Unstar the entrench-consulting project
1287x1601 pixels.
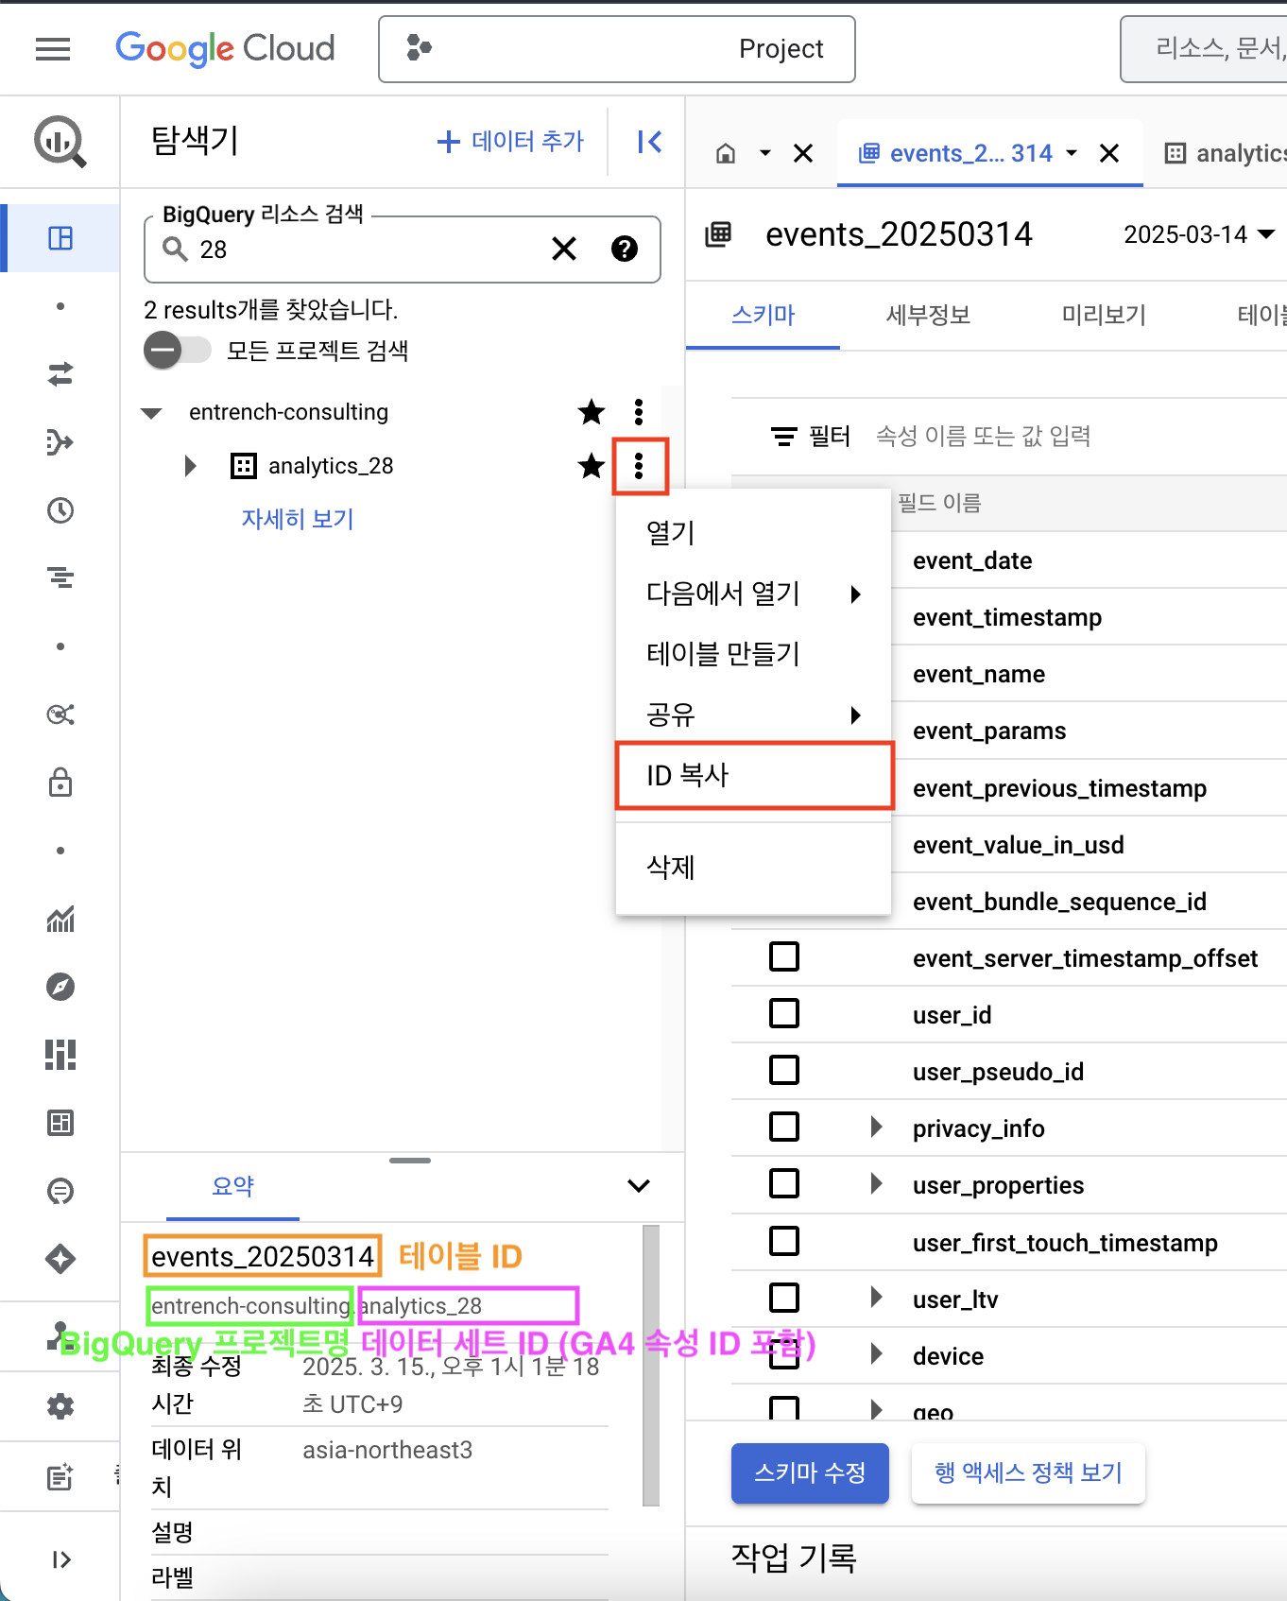(592, 412)
